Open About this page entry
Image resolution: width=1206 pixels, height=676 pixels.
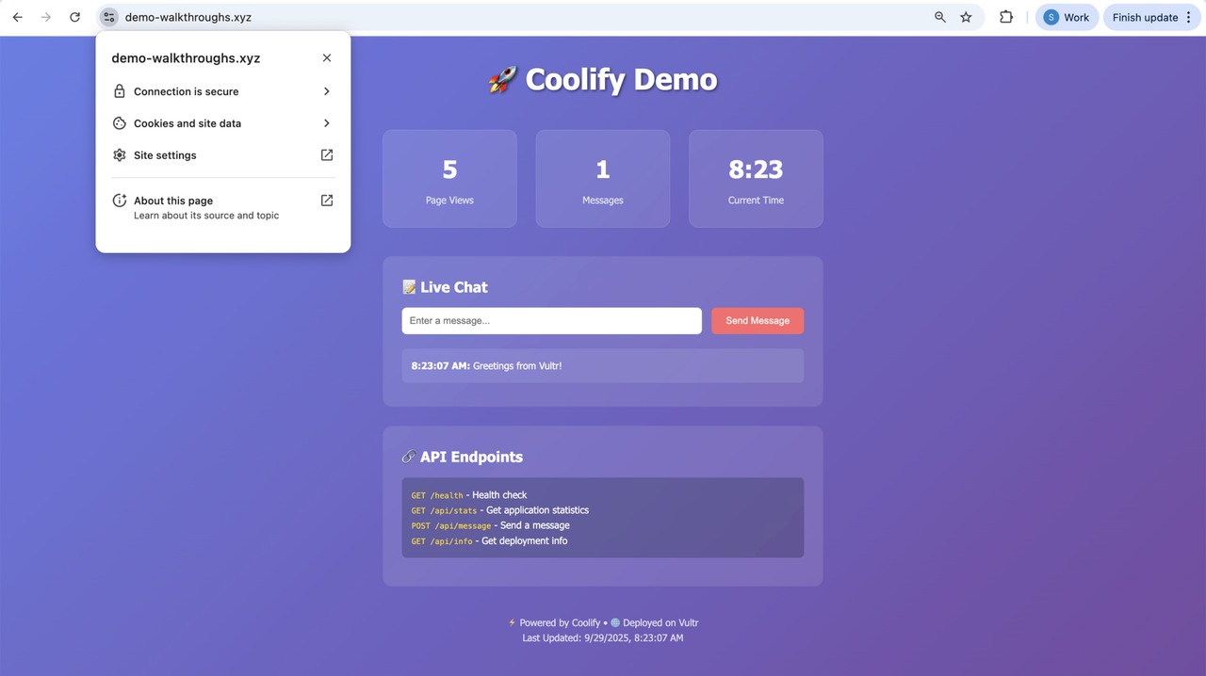[x=223, y=207]
